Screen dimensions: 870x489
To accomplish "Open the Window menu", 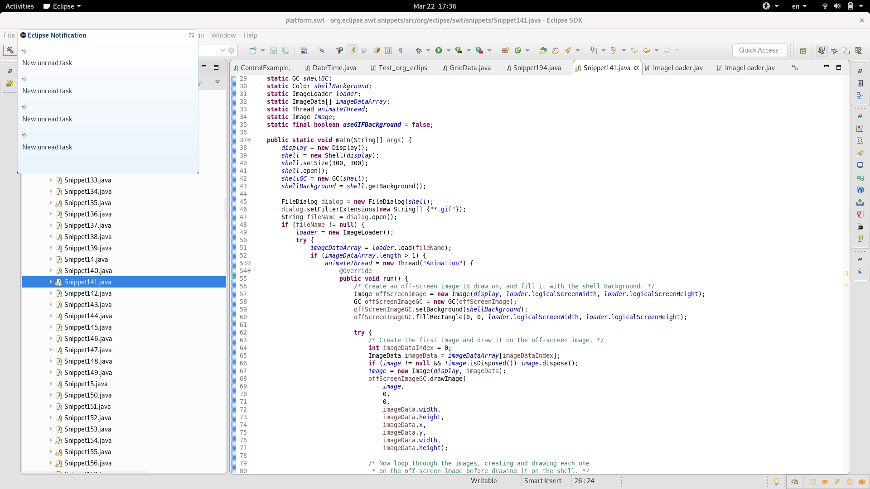I will (x=223, y=35).
